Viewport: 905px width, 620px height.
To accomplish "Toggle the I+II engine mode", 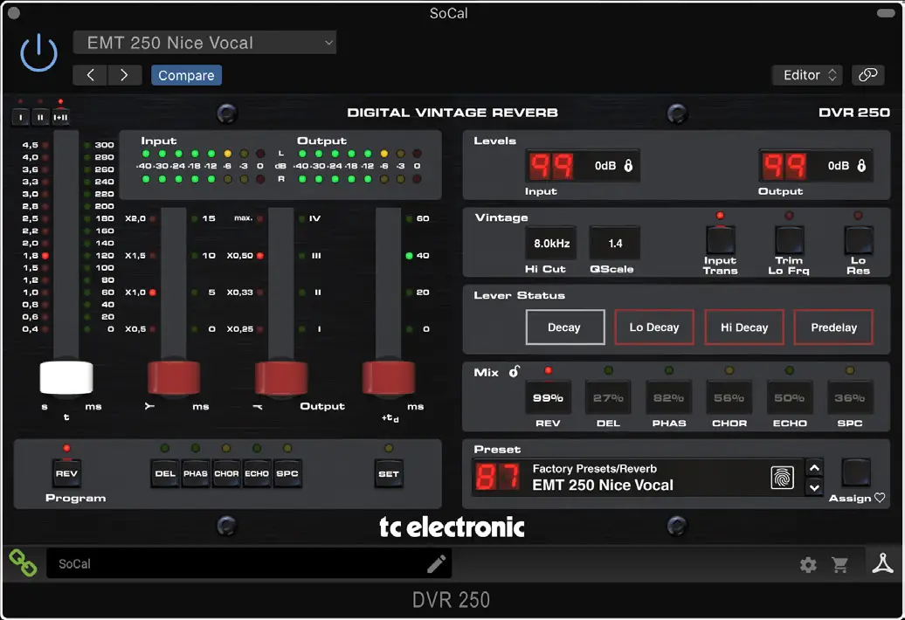I will (x=61, y=116).
